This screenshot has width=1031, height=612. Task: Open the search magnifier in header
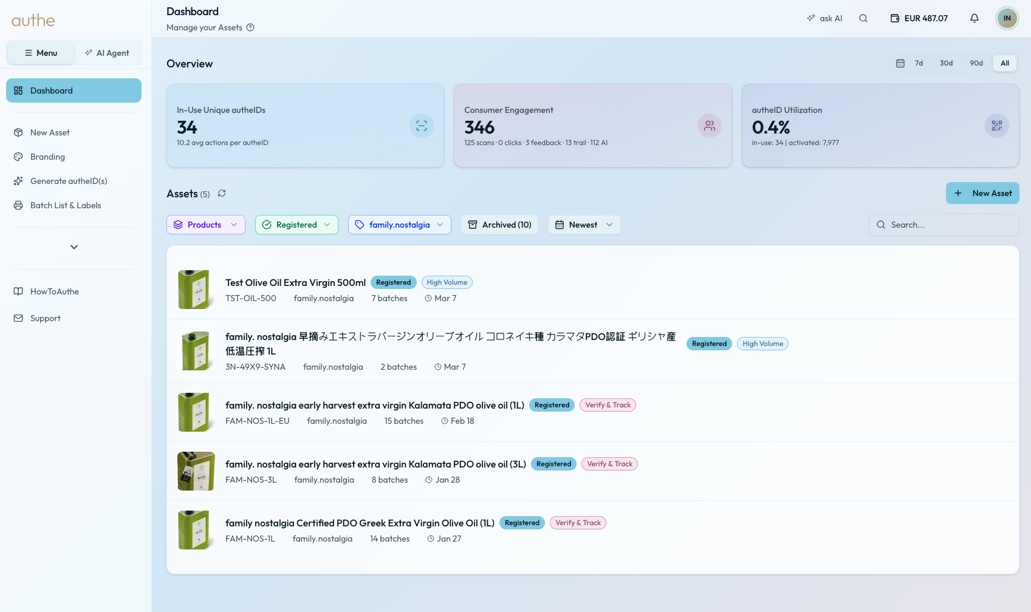(x=863, y=18)
